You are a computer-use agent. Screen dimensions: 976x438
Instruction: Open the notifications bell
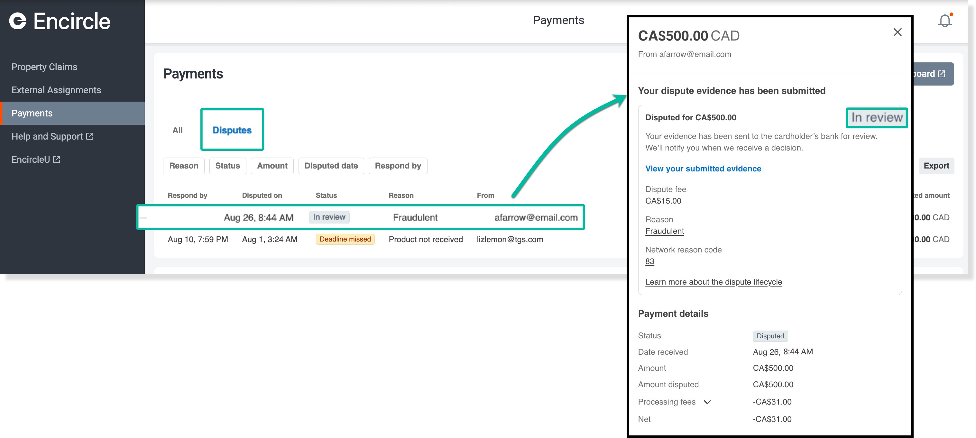[x=944, y=21]
